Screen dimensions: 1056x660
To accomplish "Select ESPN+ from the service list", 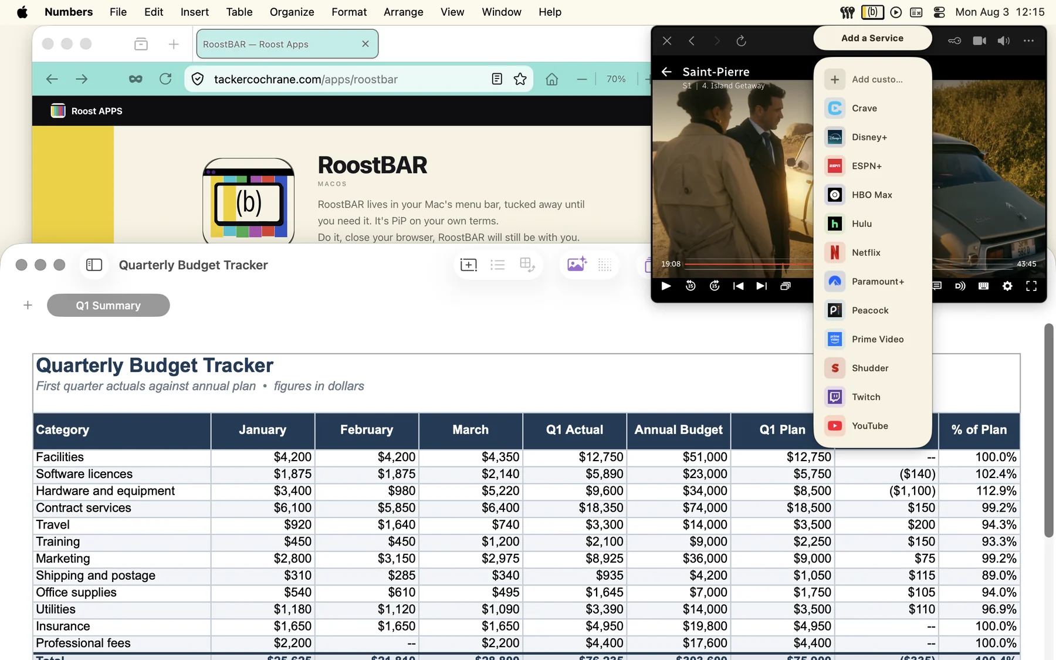I will (x=872, y=166).
